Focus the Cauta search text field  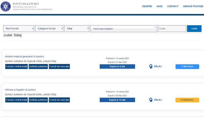tap(172, 28)
